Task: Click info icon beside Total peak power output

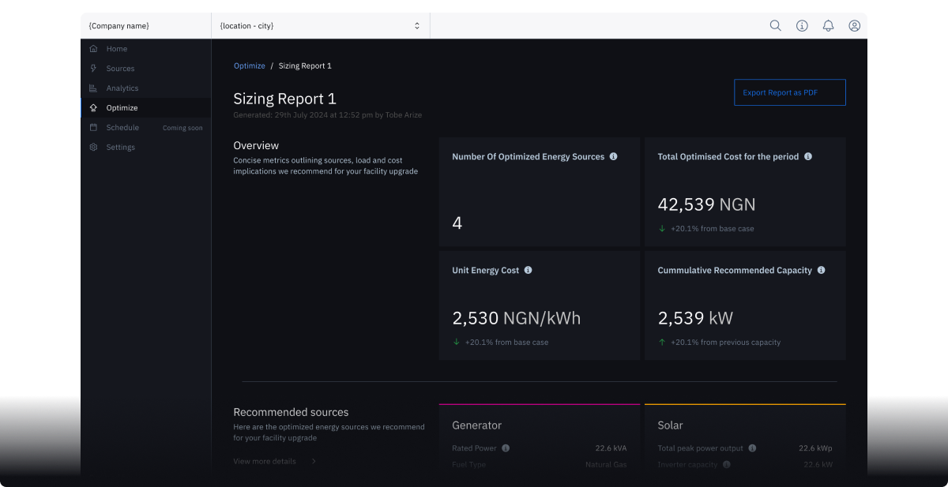Action: [x=752, y=448]
